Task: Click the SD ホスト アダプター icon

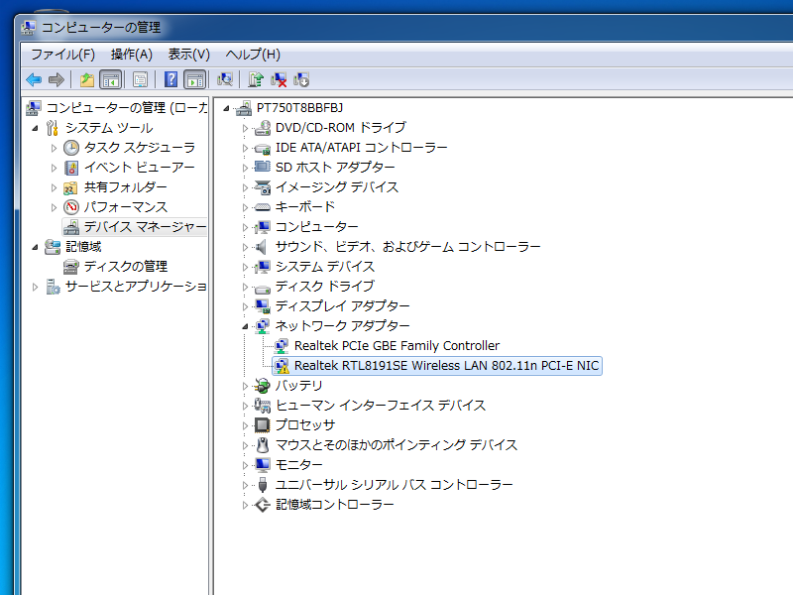Action: click(262, 167)
